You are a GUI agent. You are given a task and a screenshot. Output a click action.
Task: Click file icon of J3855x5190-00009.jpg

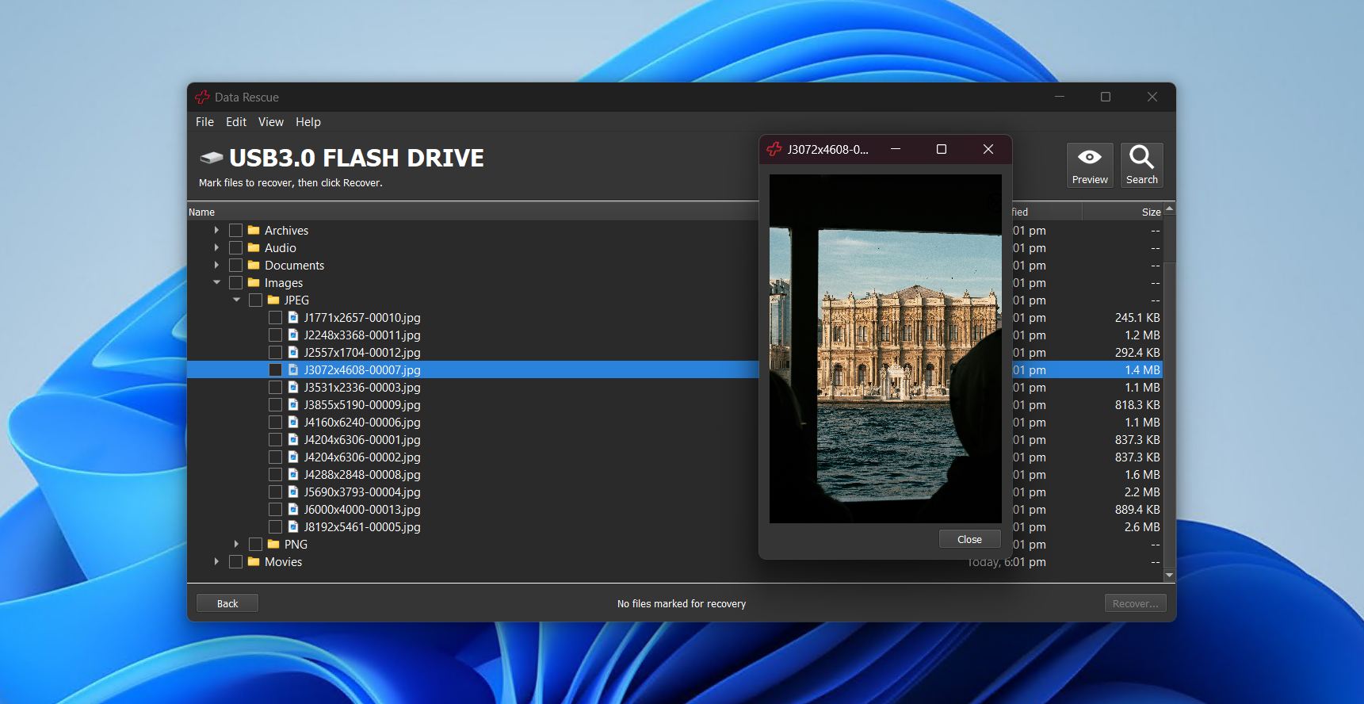point(293,404)
